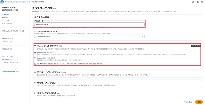Open タスク定義 in the sidebar
Screen dimensions: 205x105
[5, 20]
